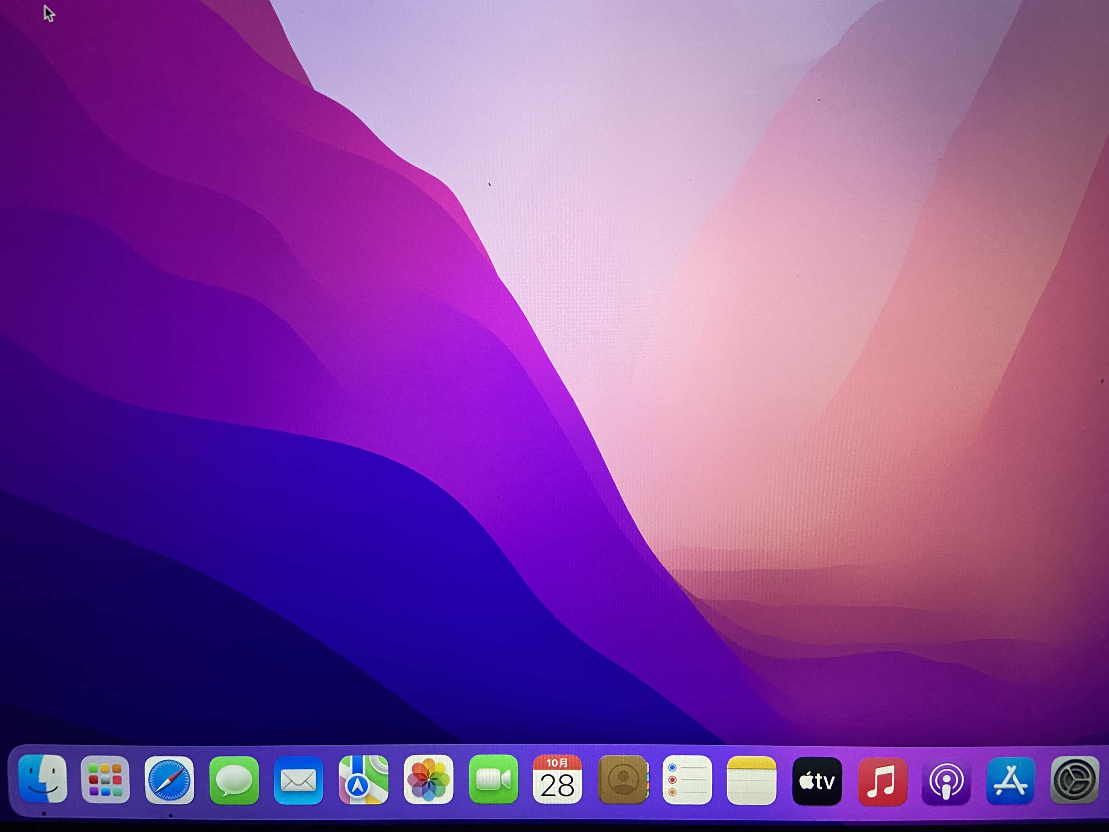Click the running indicator dot under Finder

[x=44, y=814]
